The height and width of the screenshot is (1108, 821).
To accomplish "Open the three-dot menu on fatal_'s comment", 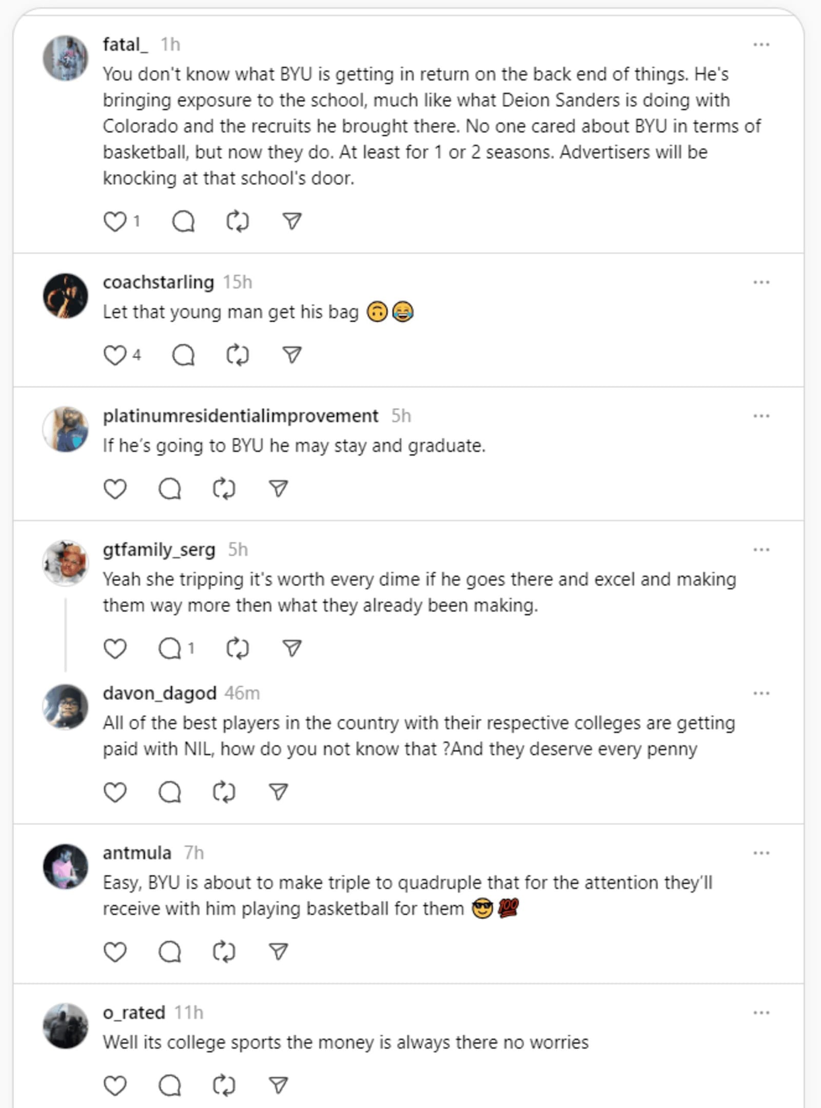I will (x=761, y=44).
